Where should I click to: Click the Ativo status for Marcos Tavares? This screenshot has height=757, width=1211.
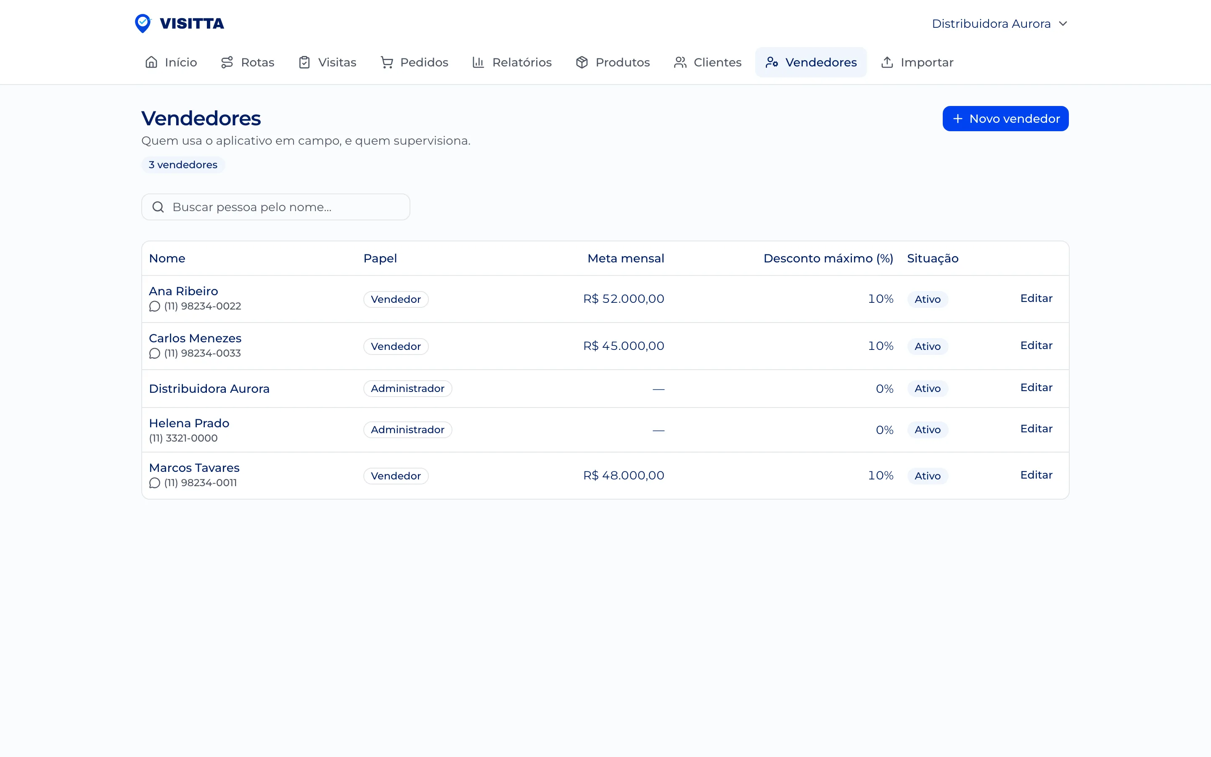coord(927,476)
